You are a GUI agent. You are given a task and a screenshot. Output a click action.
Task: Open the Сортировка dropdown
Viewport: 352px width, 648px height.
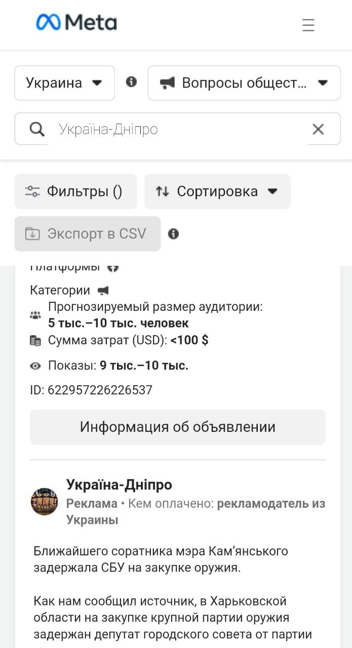pos(217,191)
